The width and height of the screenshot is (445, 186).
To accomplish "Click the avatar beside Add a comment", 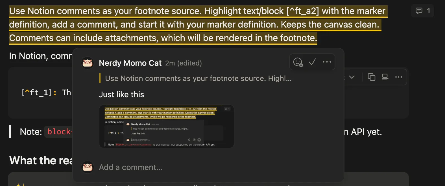I will tap(88, 167).
